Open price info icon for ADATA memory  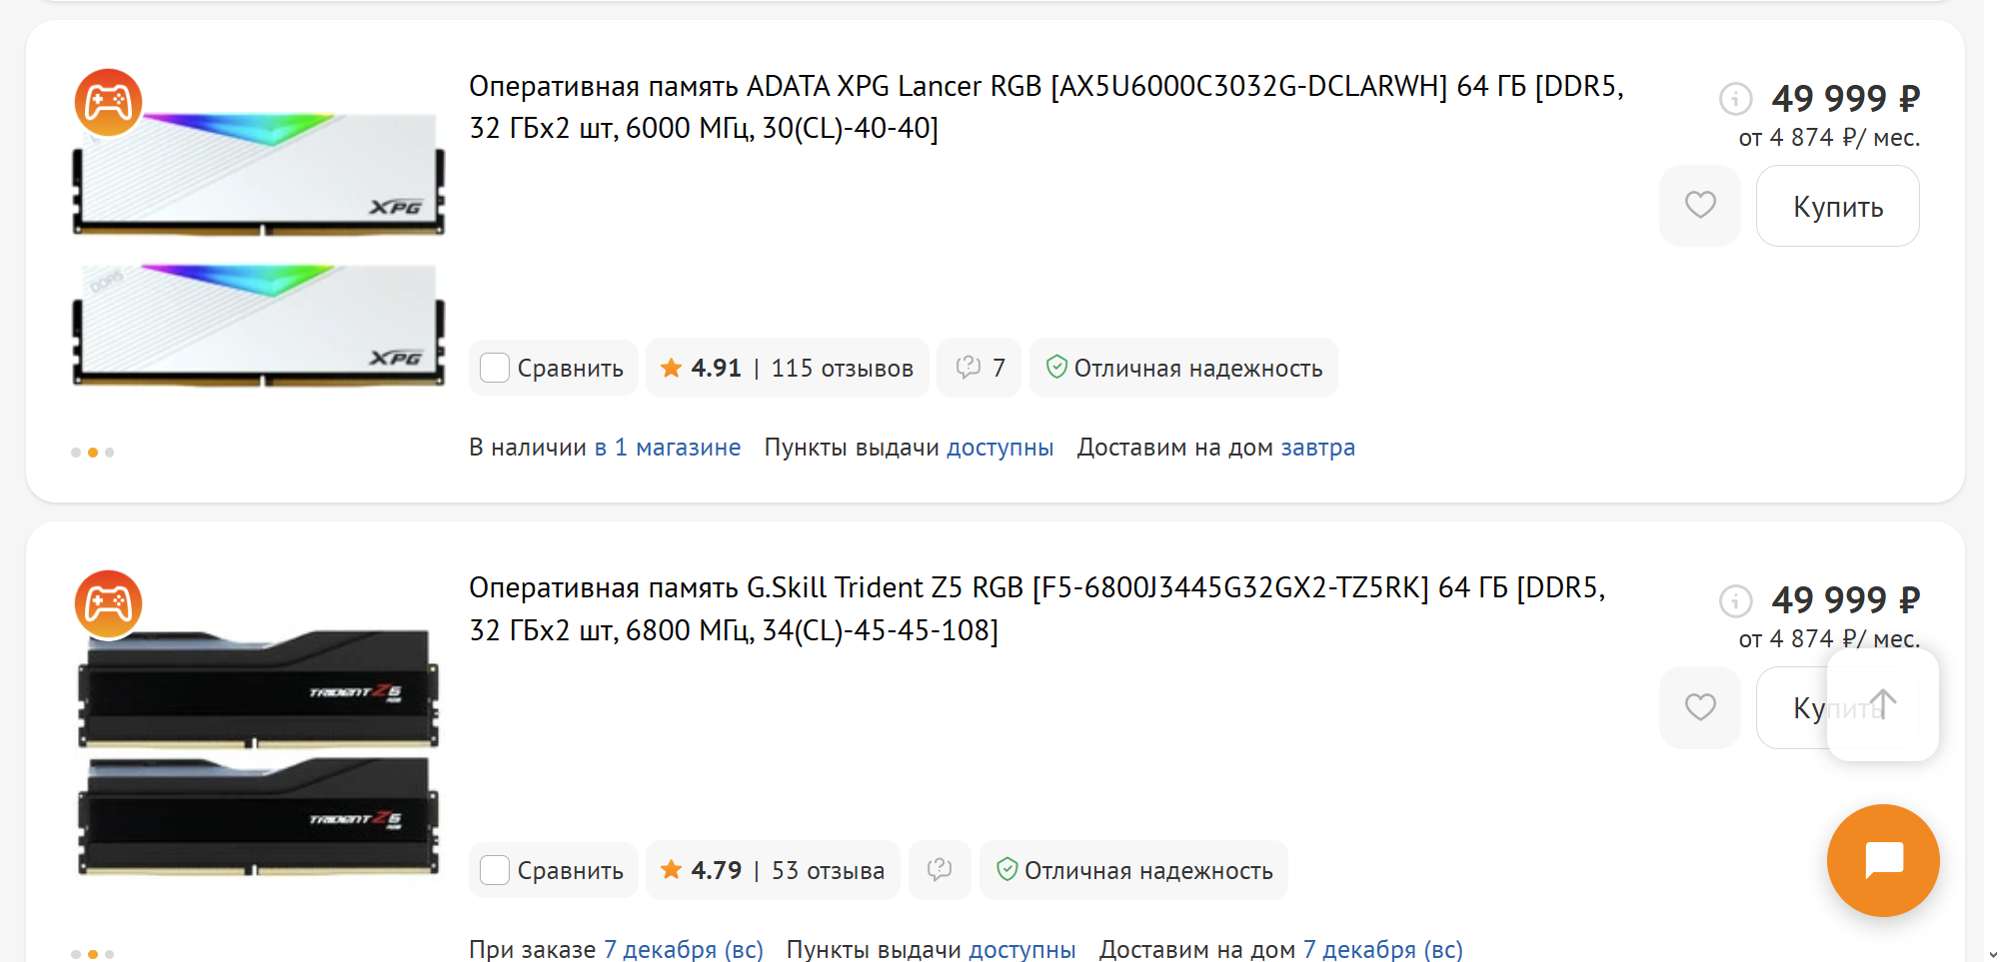click(x=1735, y=99)
